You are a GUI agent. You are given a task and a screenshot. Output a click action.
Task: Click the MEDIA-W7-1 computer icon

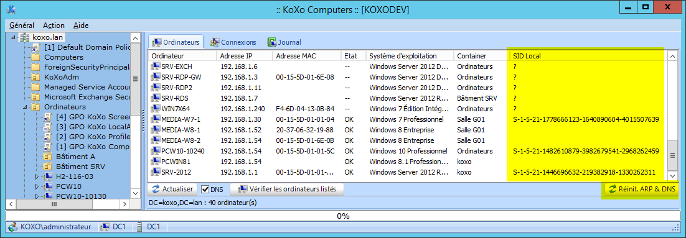coord(155,119)
